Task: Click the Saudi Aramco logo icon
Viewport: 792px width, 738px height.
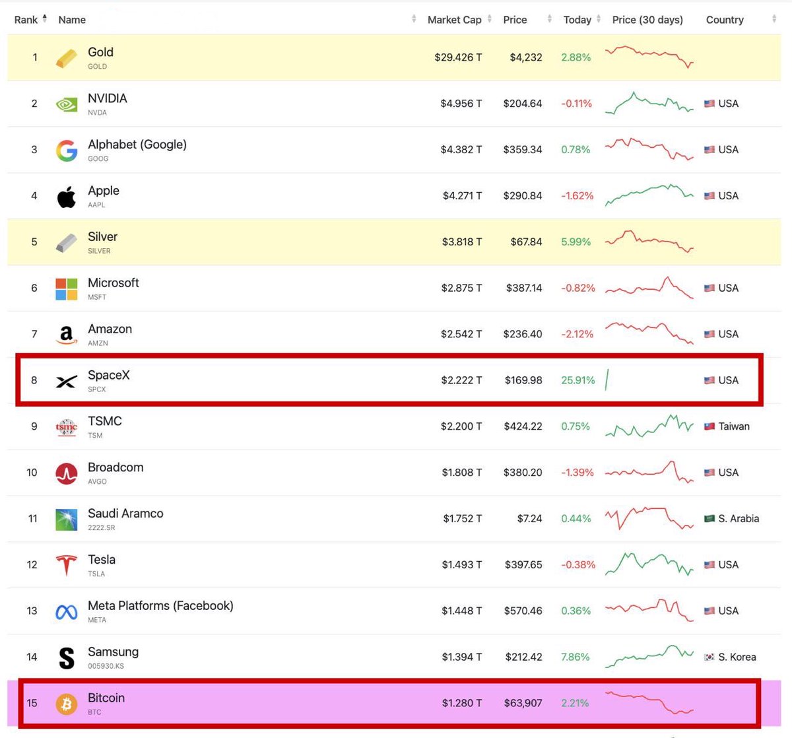Action: click(x=66, y=520)
